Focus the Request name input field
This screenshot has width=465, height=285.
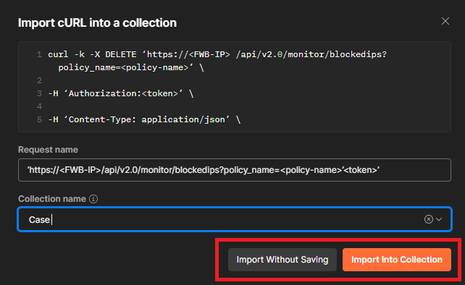click(234, 170)
